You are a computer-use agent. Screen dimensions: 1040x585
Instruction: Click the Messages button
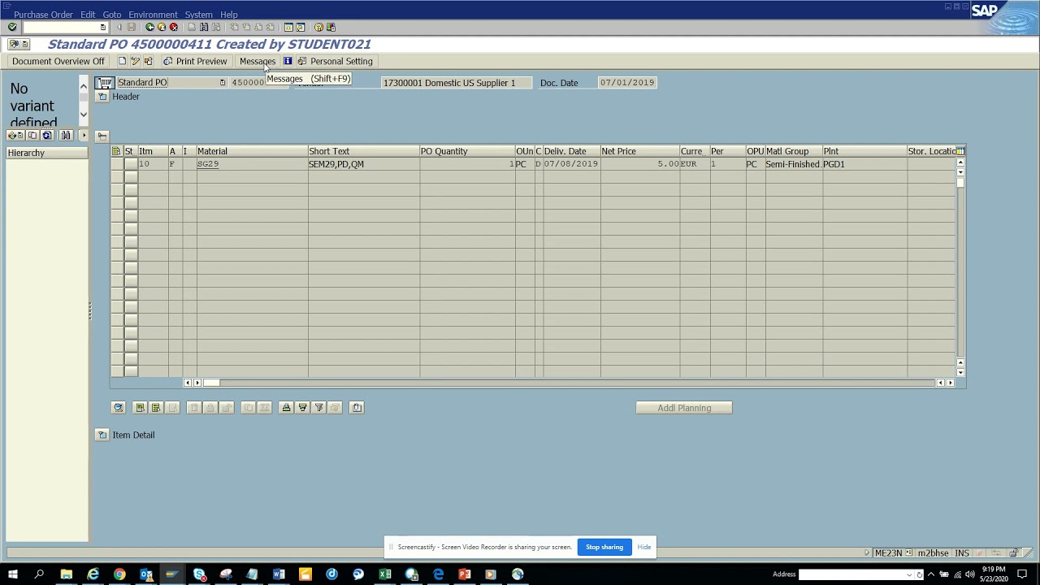tap(258, 61)
